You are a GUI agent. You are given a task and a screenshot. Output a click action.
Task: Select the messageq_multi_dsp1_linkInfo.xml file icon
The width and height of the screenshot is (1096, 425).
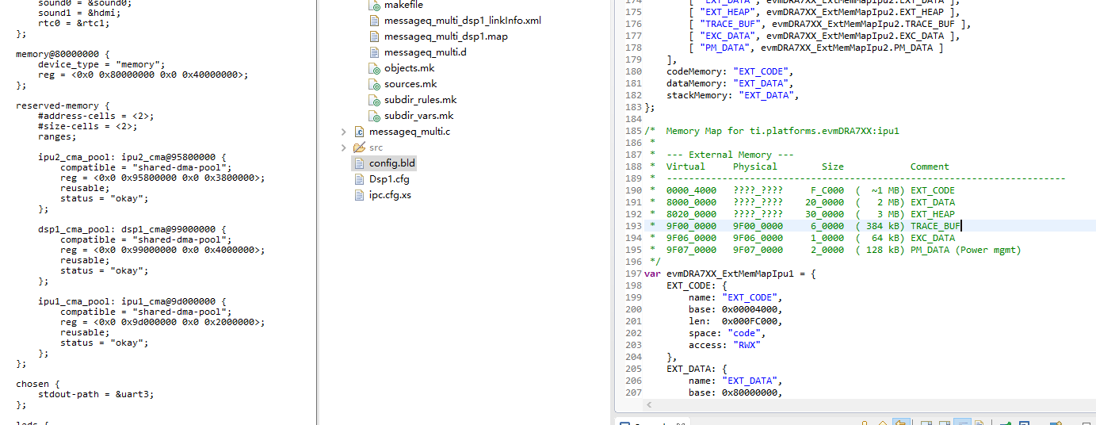pos(375,21)
